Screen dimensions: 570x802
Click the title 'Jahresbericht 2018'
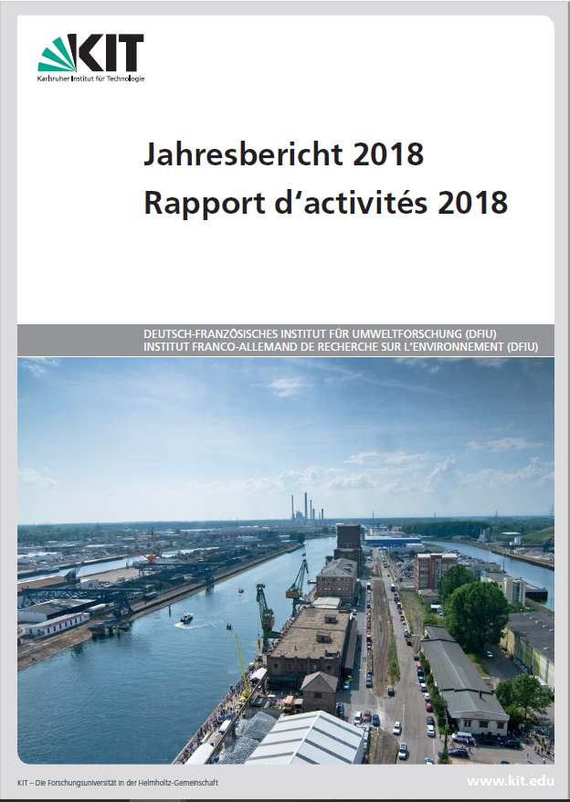click(x=283, y=153)
